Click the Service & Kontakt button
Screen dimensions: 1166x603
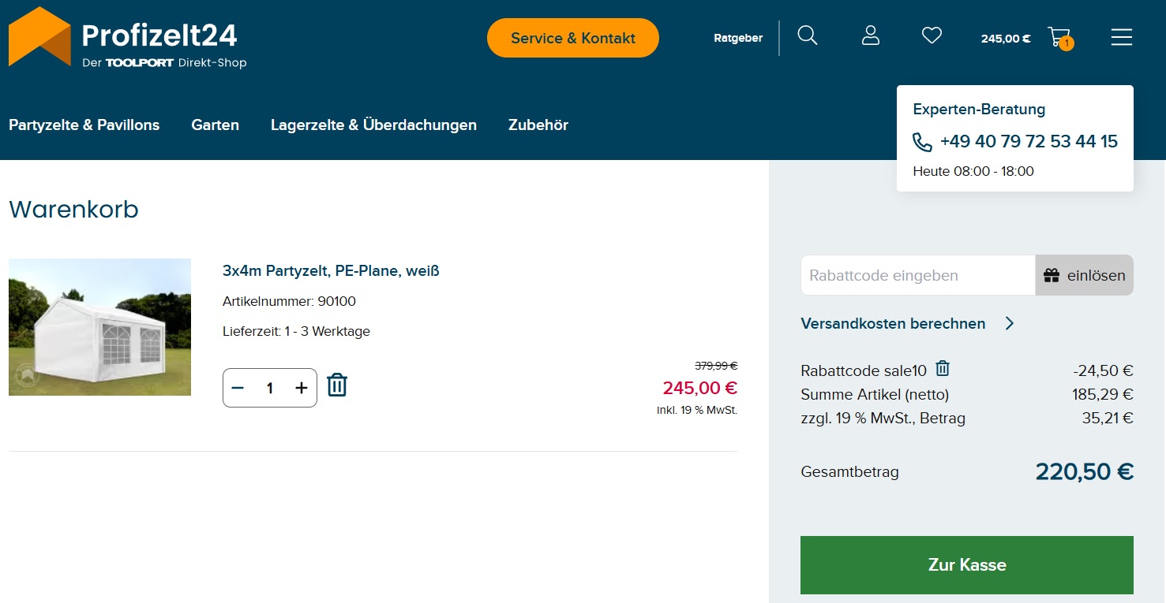[572, 38]
